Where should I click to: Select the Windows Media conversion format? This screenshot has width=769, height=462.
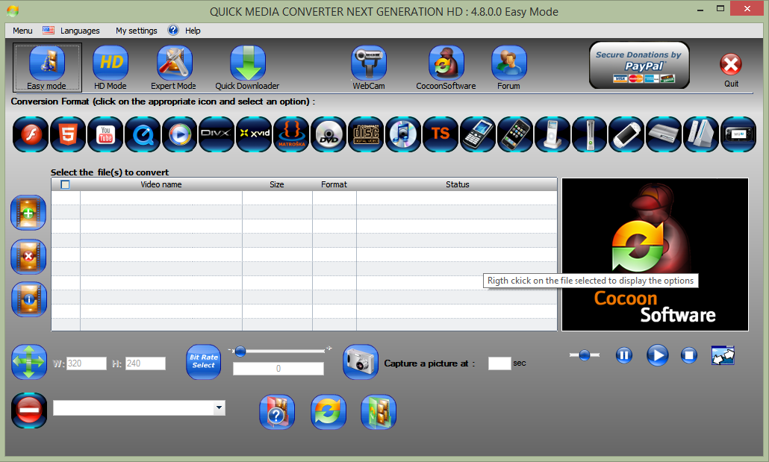coord(179,134)
